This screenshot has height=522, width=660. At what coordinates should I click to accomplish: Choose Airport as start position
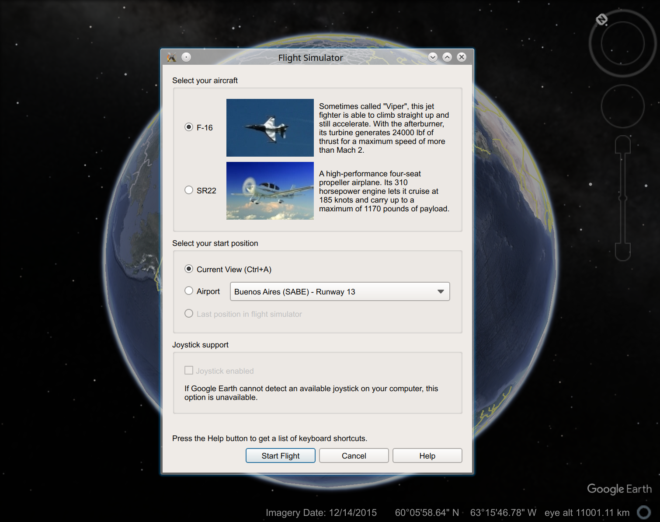[189, 291]
